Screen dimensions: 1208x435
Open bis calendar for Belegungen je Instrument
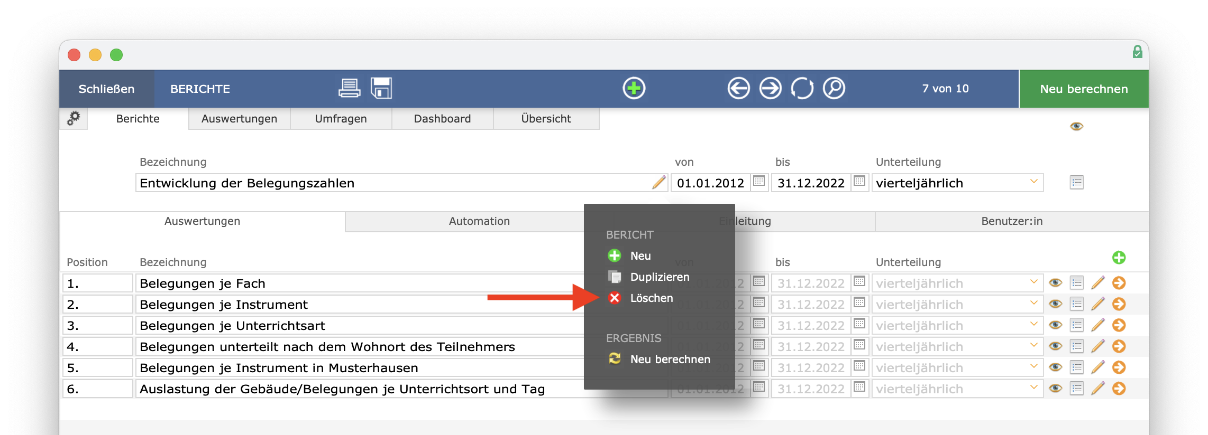[859, 302]
